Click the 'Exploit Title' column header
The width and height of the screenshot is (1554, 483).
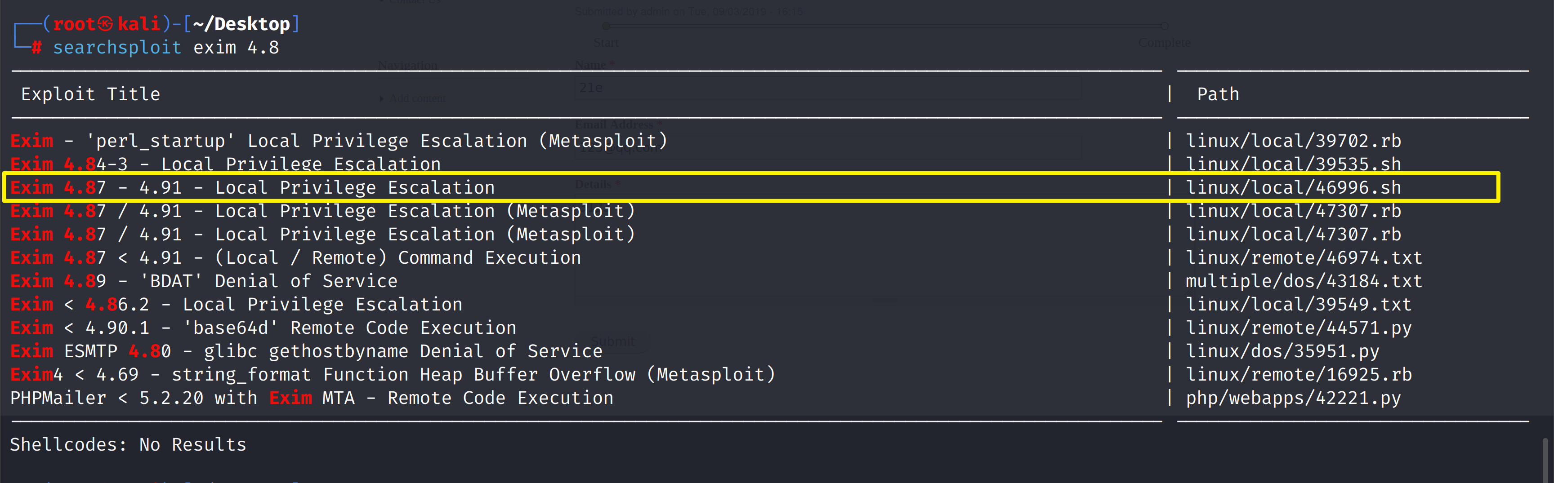(x=90, y=94)
